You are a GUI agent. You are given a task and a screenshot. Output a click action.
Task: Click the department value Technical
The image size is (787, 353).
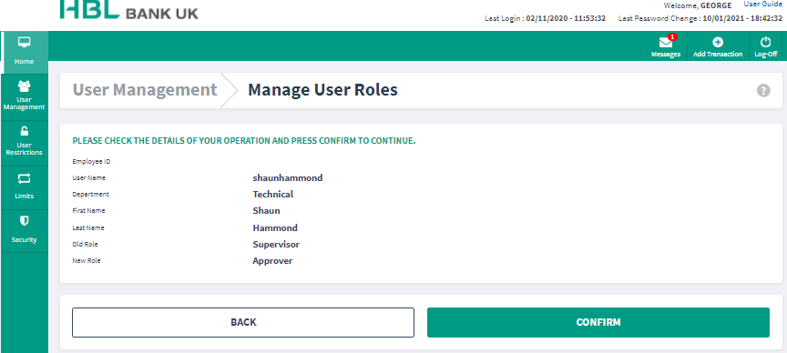[273, 194]
